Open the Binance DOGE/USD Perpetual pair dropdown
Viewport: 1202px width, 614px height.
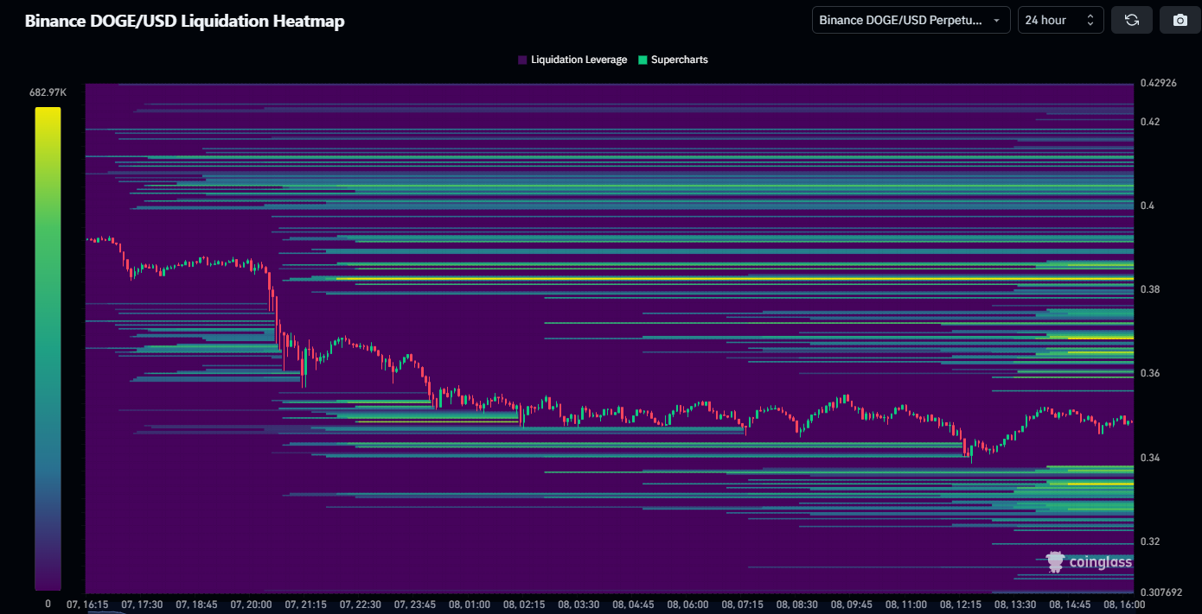point(911,20)
